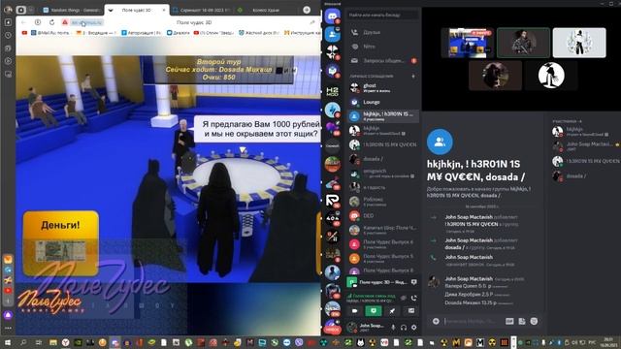621x349 pixels.
Task: Open browser sidebar history clock icon
Action: point(9,35)
